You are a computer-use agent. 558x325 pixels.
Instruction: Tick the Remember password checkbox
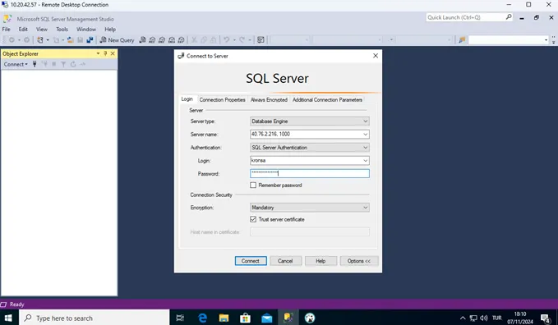pos(253,185)
